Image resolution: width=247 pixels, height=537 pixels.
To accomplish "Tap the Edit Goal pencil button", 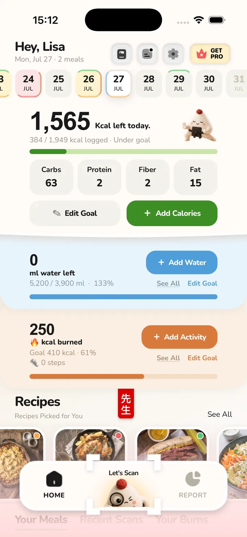I will click(x=75, y=213).
